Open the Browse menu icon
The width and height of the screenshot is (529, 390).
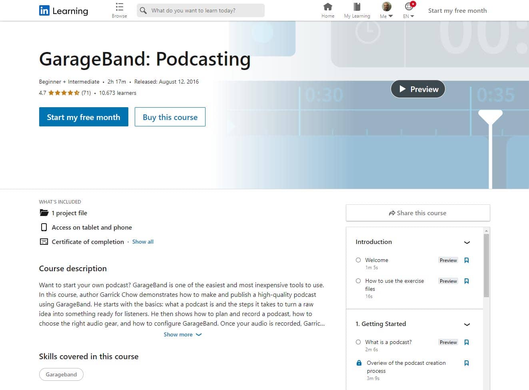pyautogui.click(x=119, y=7)
